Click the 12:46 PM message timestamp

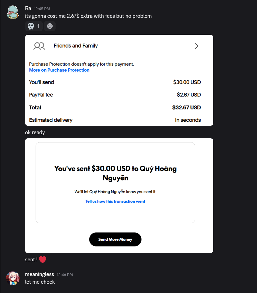click(65, 275)
